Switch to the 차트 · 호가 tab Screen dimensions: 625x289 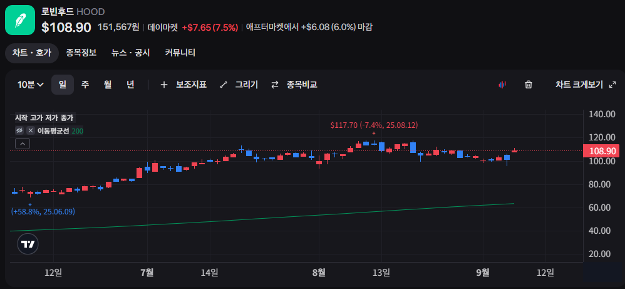(32, 53)
